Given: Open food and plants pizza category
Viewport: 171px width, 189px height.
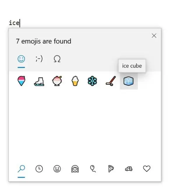Looking at the screenshot, I should 111,169.
